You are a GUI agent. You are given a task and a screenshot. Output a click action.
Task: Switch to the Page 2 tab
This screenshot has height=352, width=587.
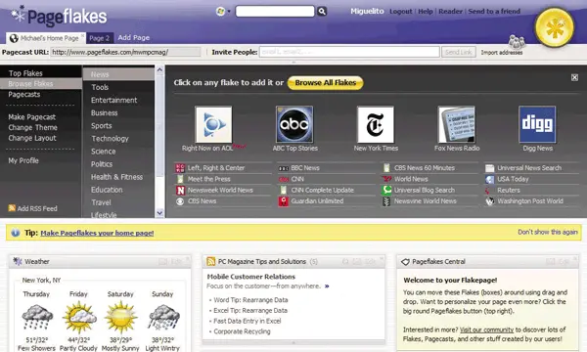pyautogui.click(x=100, y=38)
